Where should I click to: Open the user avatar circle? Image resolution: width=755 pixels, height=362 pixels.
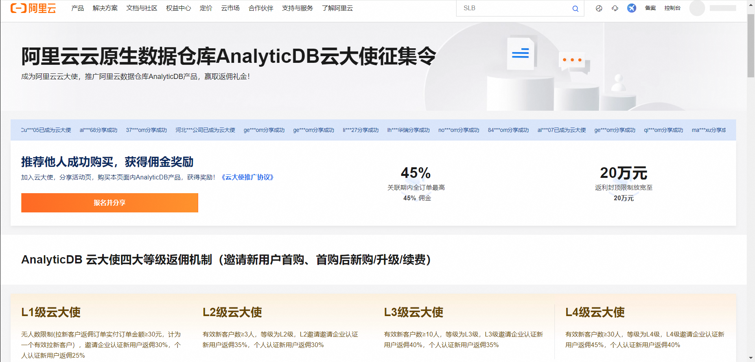click(697, 8)
